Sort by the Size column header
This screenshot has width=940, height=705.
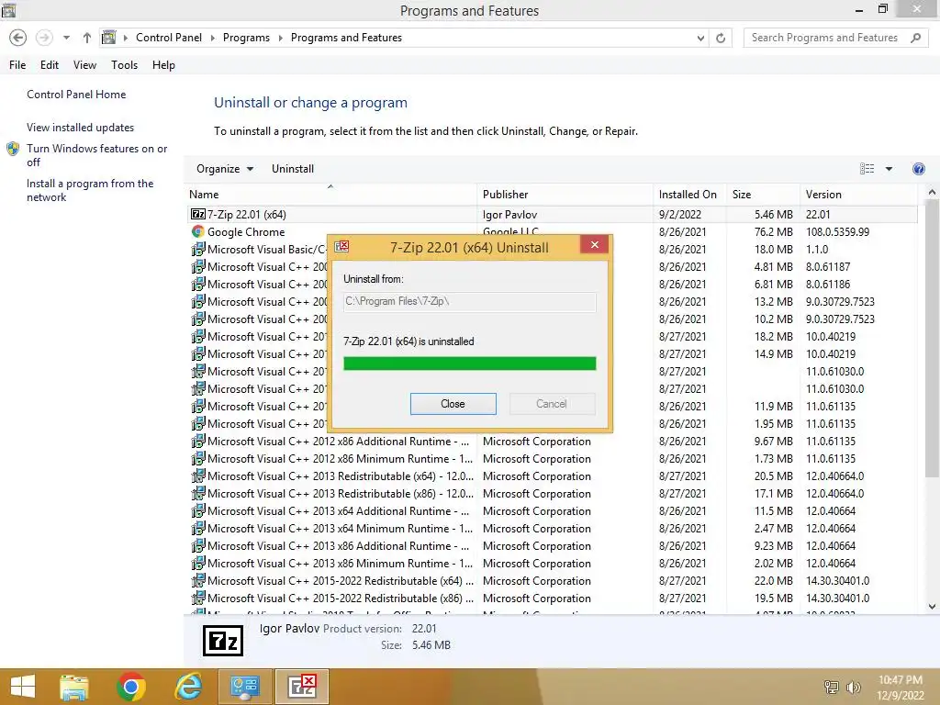763,195
